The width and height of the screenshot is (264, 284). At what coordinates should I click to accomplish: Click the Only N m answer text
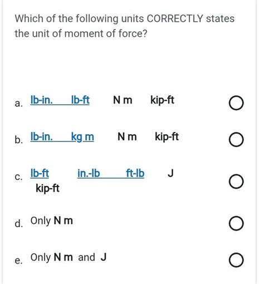coord(52,221)
